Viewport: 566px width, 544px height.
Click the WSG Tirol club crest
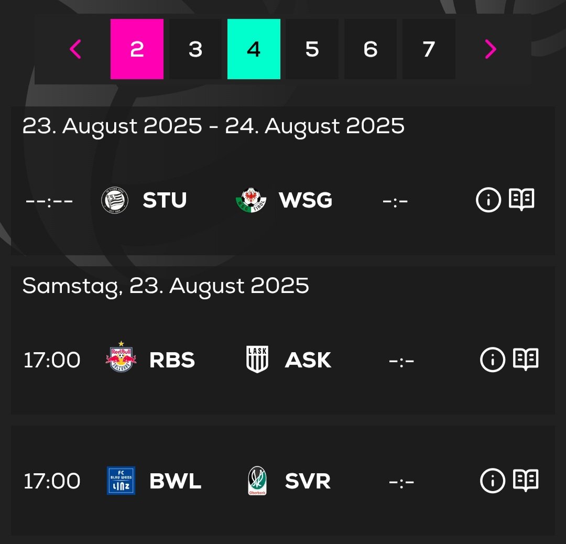251,200
